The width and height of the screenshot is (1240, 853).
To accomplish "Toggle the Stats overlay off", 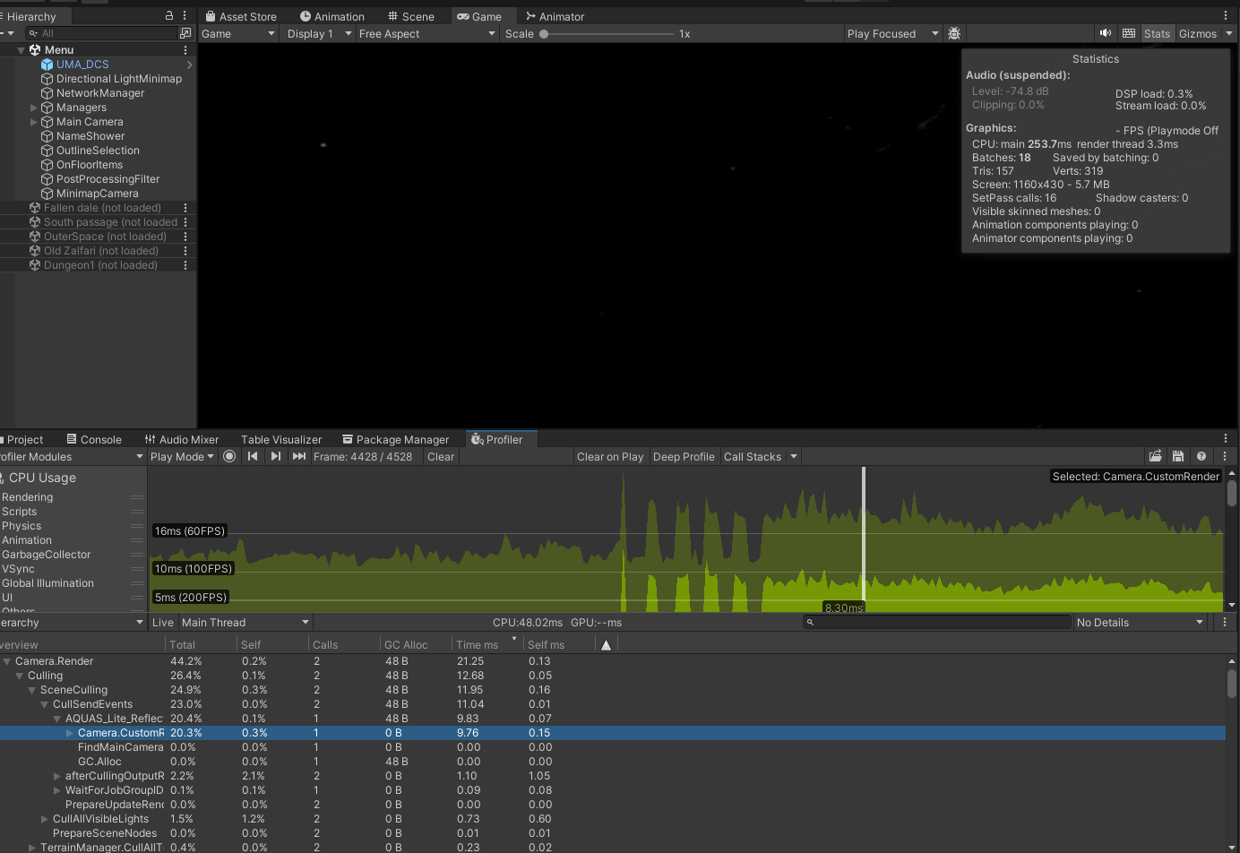I will point(1157,33).
